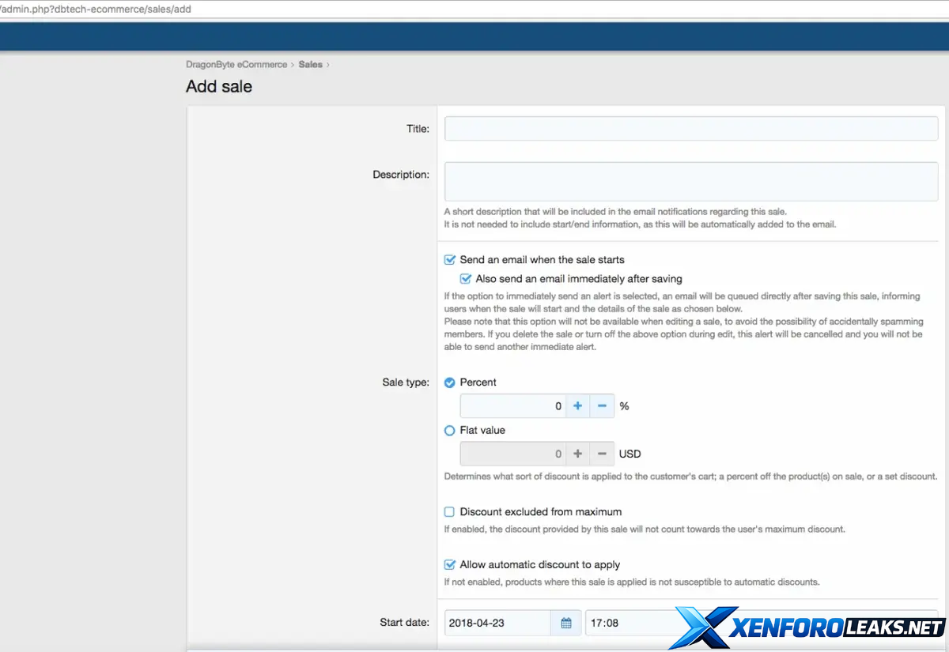This screenshot has height=652, width=949.
Task: Disable 'Send an email when the sale starts'
Action: (450, 259)
